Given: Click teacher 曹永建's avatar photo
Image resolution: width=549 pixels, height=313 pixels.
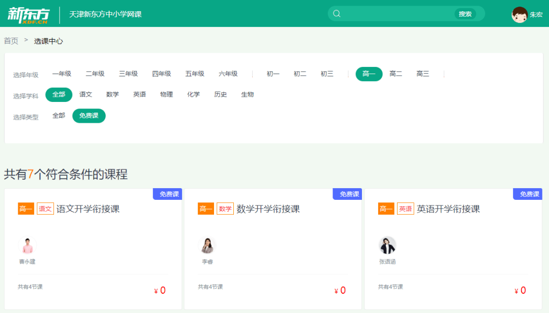Looking at the screenshot, I should pyautogui.click(x=27, y=246).
